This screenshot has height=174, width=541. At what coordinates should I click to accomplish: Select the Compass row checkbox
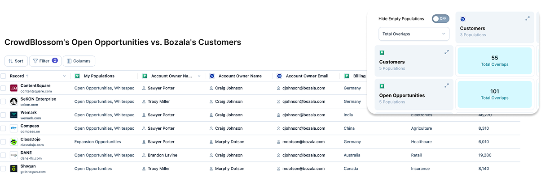(x=3, y=128)
